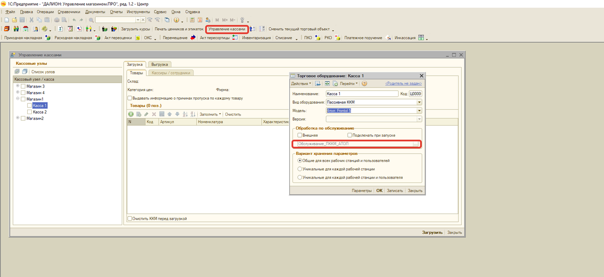Click the OK button in dialog

pyautogui.click(x=380, y=191)
